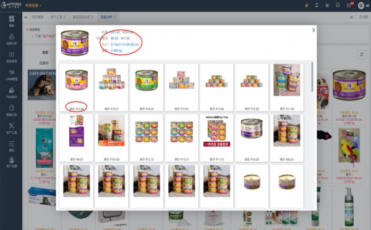
Task: Click the headset customer support icon
Action: (338, 5)
